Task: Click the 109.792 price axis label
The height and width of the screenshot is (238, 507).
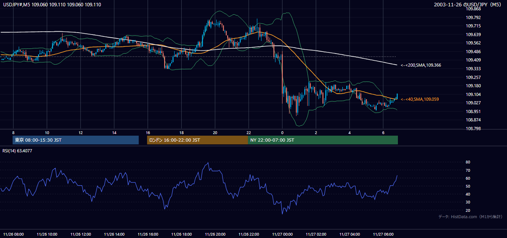Action: tap(473, 17)
